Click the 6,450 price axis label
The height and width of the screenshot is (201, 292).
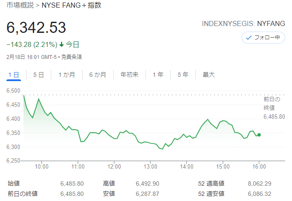point(13,105)
